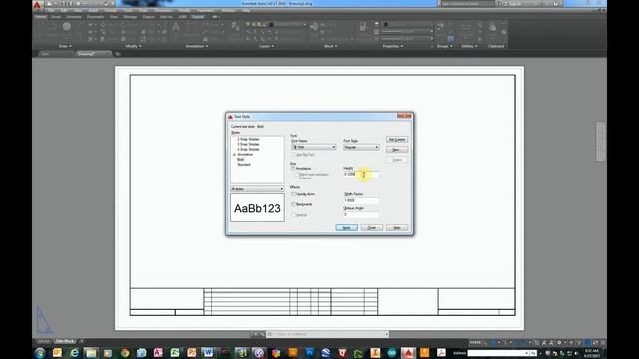Open Google Earth from the taskbar

click(326, 353)
